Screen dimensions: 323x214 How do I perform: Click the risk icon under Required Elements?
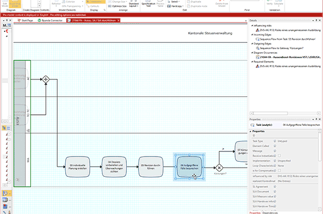click(257, 66)
